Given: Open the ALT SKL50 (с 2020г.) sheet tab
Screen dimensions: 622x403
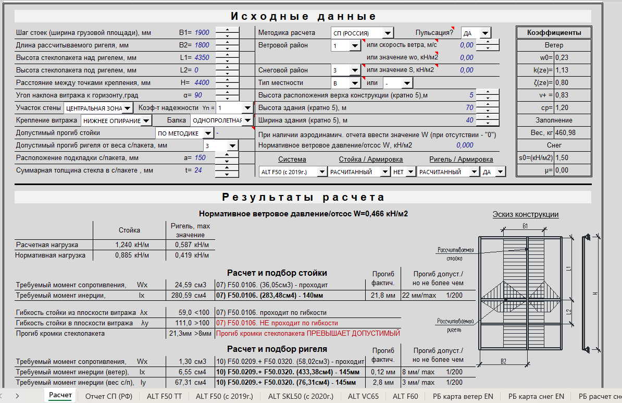Looking at the screenshot, I should coord(301,396).
